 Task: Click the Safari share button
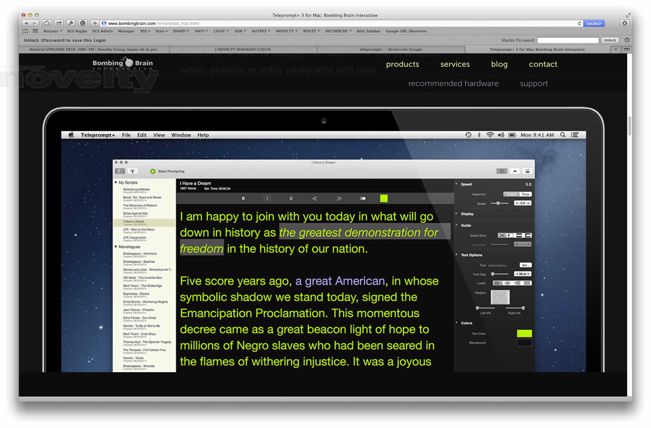click(59, 23)
